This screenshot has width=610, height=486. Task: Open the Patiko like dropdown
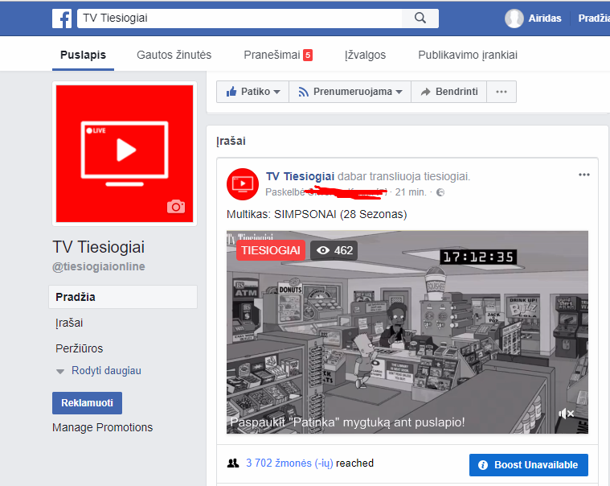(253, 92)
